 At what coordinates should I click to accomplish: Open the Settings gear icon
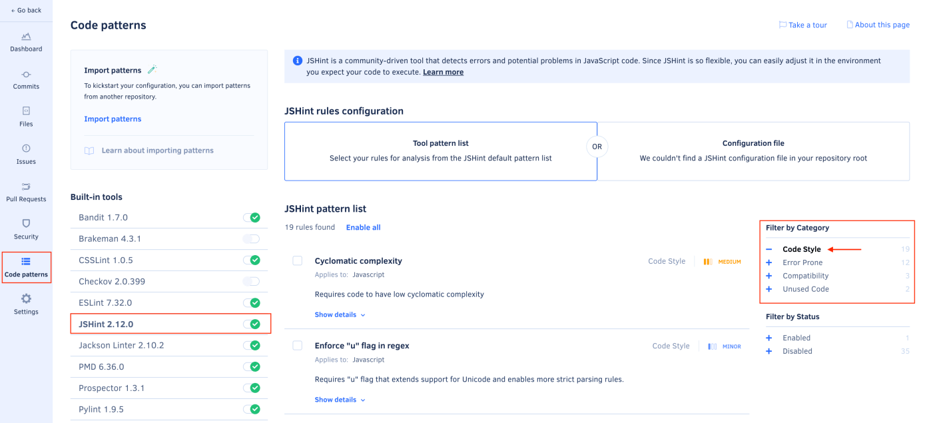point(26,298)
